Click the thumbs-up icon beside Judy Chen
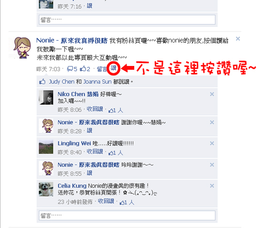 (42, 82)
